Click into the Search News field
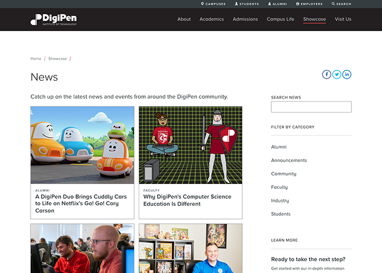The image size is (382, 273). coord(311,107)
